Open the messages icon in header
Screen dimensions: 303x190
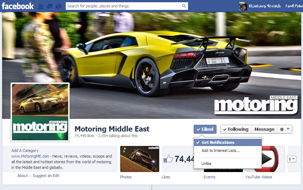click(x=50, y=6)
